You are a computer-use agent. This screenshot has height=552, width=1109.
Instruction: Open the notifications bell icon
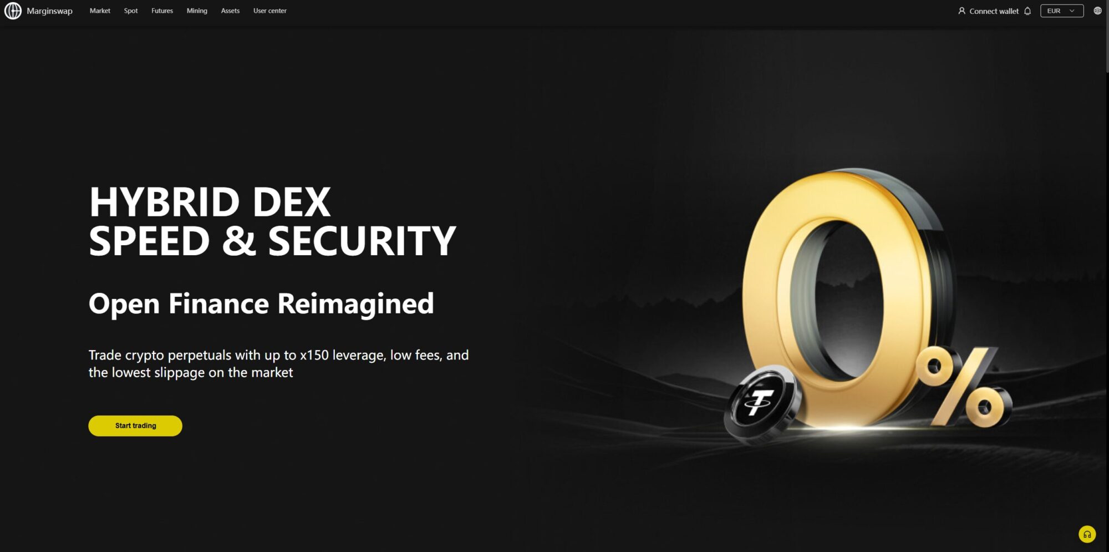point(1027,11)
